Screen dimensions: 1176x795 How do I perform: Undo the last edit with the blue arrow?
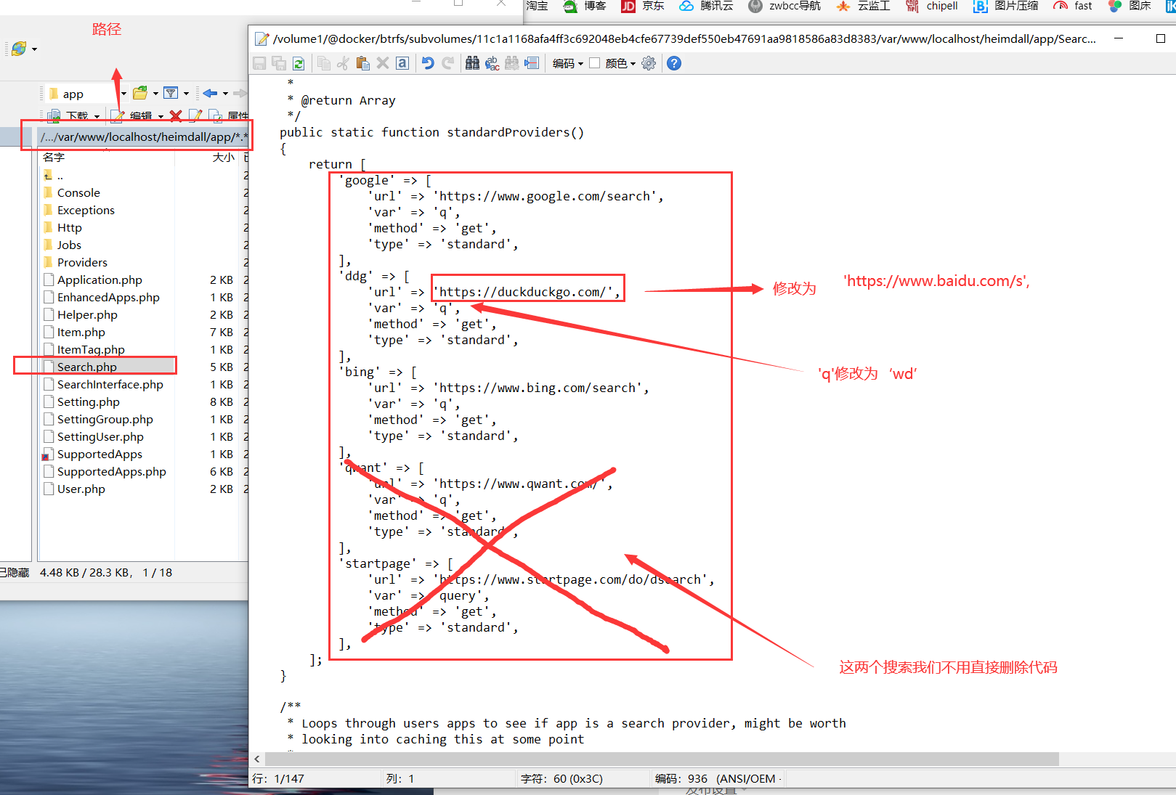point(428,63)
